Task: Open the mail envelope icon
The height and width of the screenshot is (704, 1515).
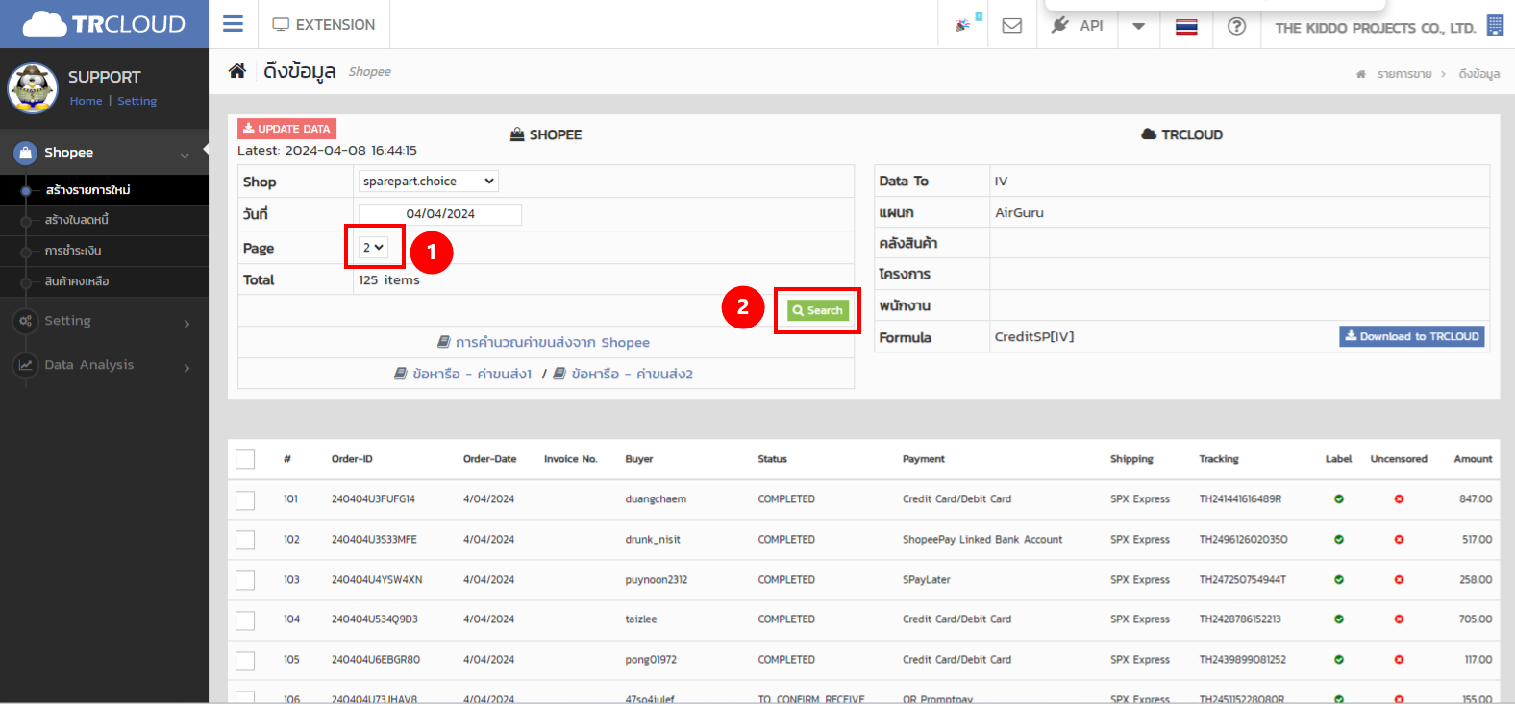Action: [1012, 25]
